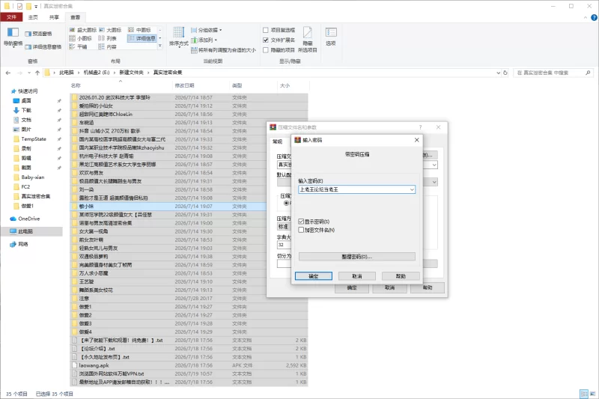
Task: Toggle the Preview pane (预览窗格) button
Action: (x=39, y=34)
